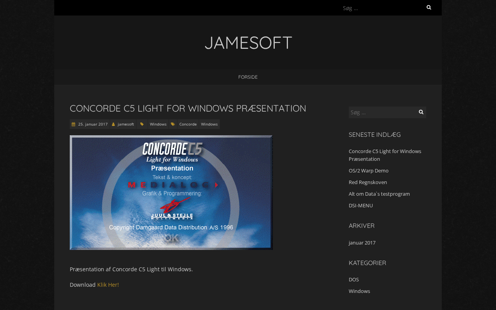Select the KATEGORIER heading text
Screen dimensions: 496x310
(x=367, y=263)
